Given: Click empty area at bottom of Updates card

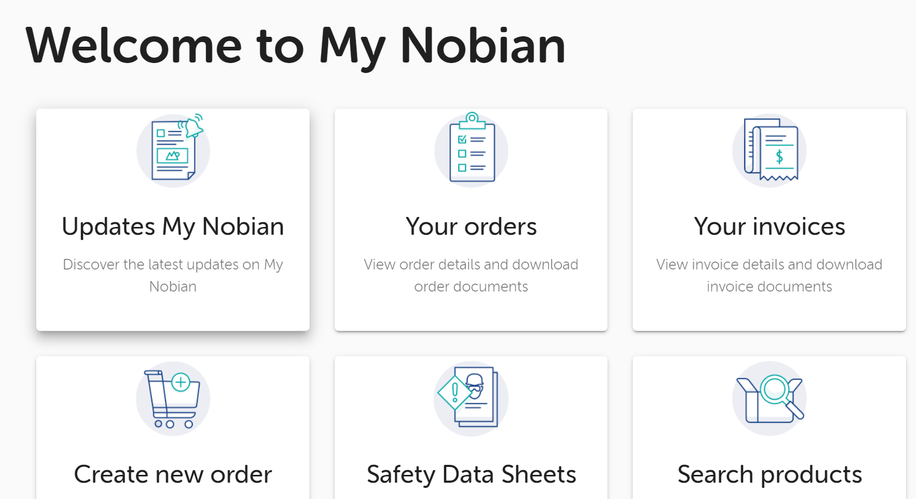Looking at the screenshot, I should click(x=173, y=314).
